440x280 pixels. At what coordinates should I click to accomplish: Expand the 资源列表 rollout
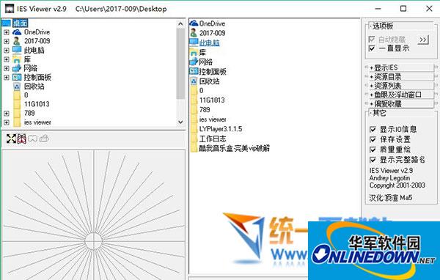tap(401, 86)
